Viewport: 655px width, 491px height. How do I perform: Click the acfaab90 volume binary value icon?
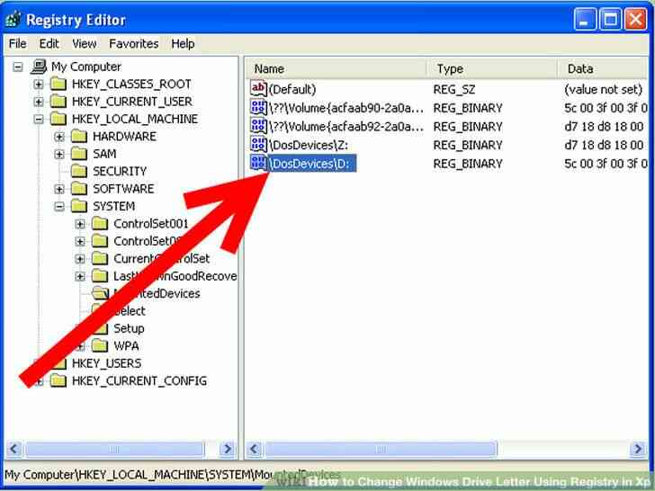pos(258,107)
